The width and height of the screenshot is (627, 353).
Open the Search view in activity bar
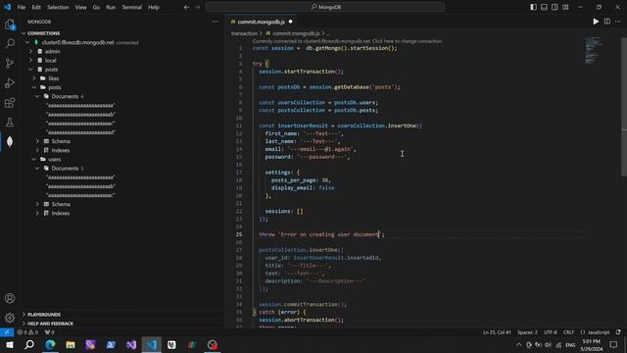[10, 43]
